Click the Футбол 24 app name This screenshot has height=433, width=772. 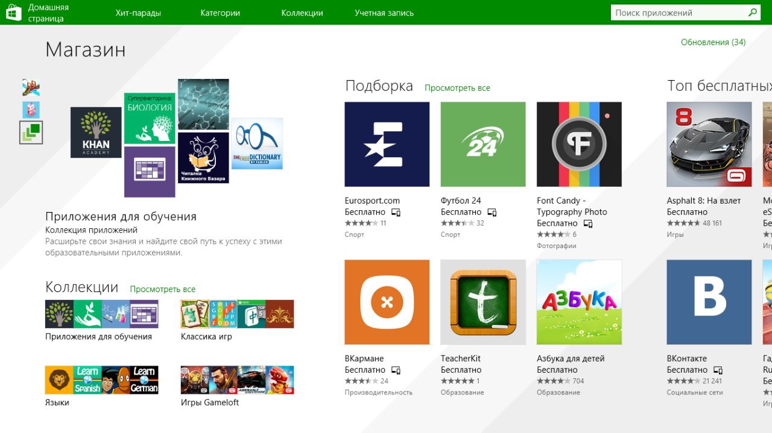[x=461, y=201]
